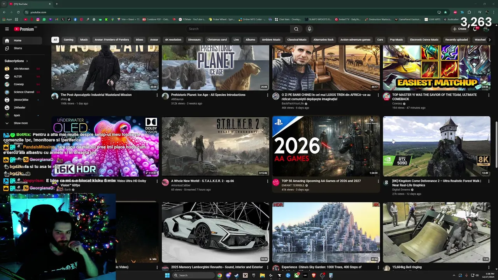The width and height of the screenshot is (498, 280).
Task: Click the BackPackYourLife channel avatar
Action: 276,96
